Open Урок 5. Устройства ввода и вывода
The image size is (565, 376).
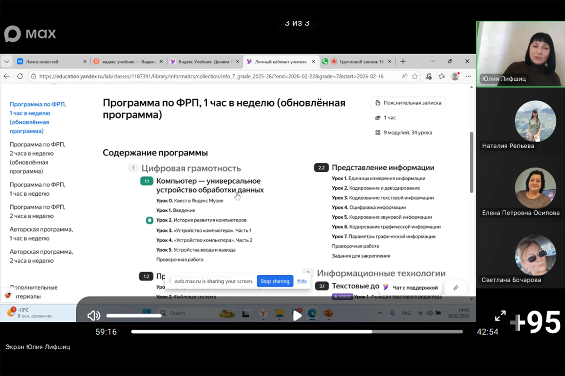click(x=196, y=250)
